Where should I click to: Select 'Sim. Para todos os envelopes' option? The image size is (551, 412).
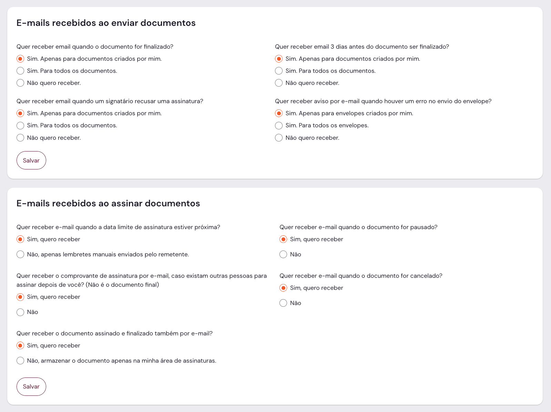[x=279, y=125]
